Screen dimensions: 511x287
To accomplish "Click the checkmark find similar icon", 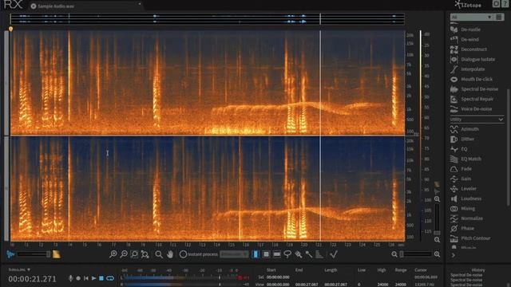I will pos(334,254).
